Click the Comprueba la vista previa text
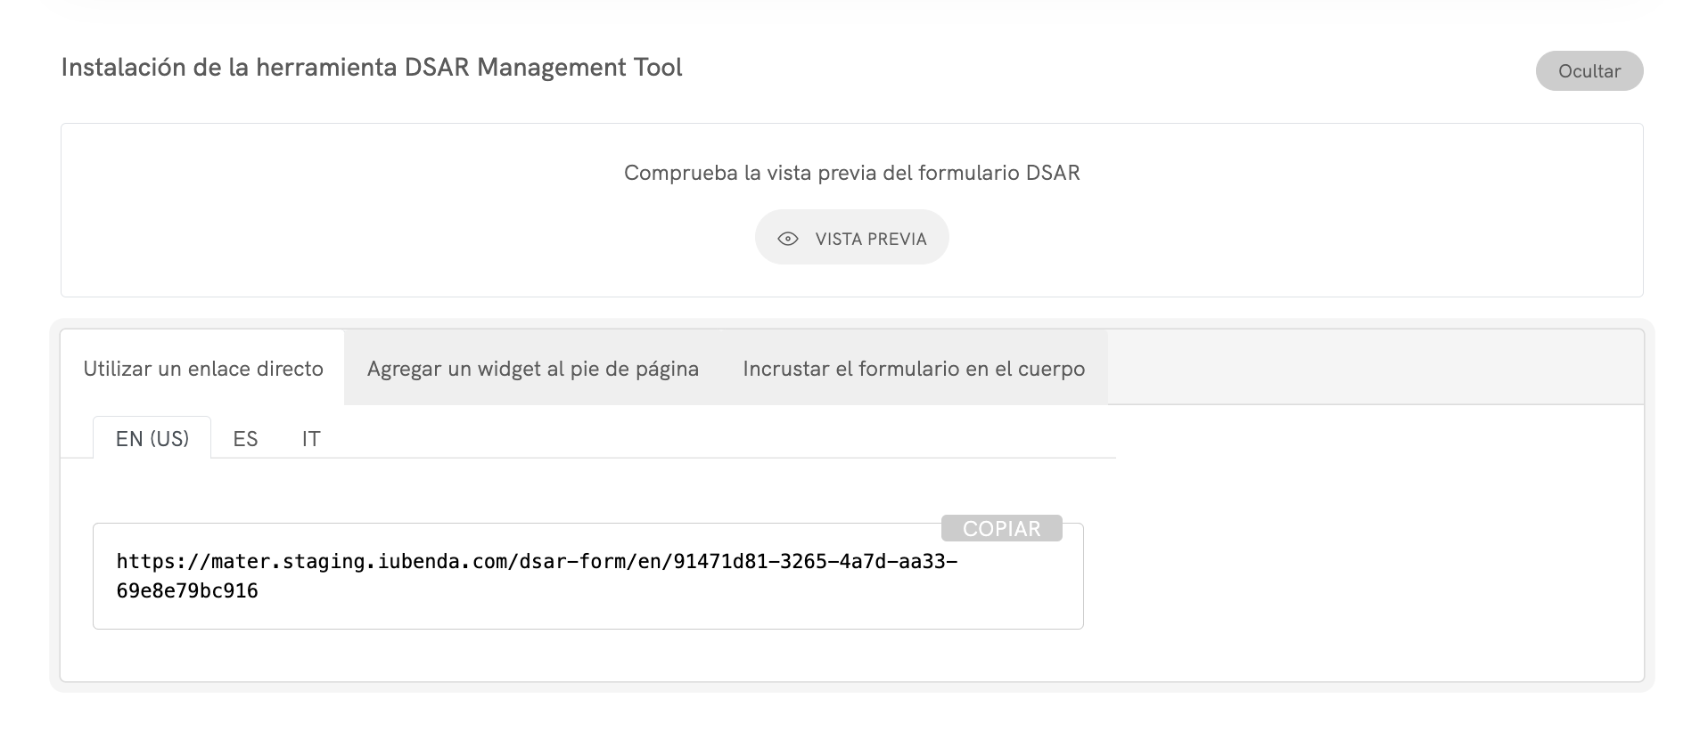The width and height of the screenshot is (1708, 732). tap(851, 173)
